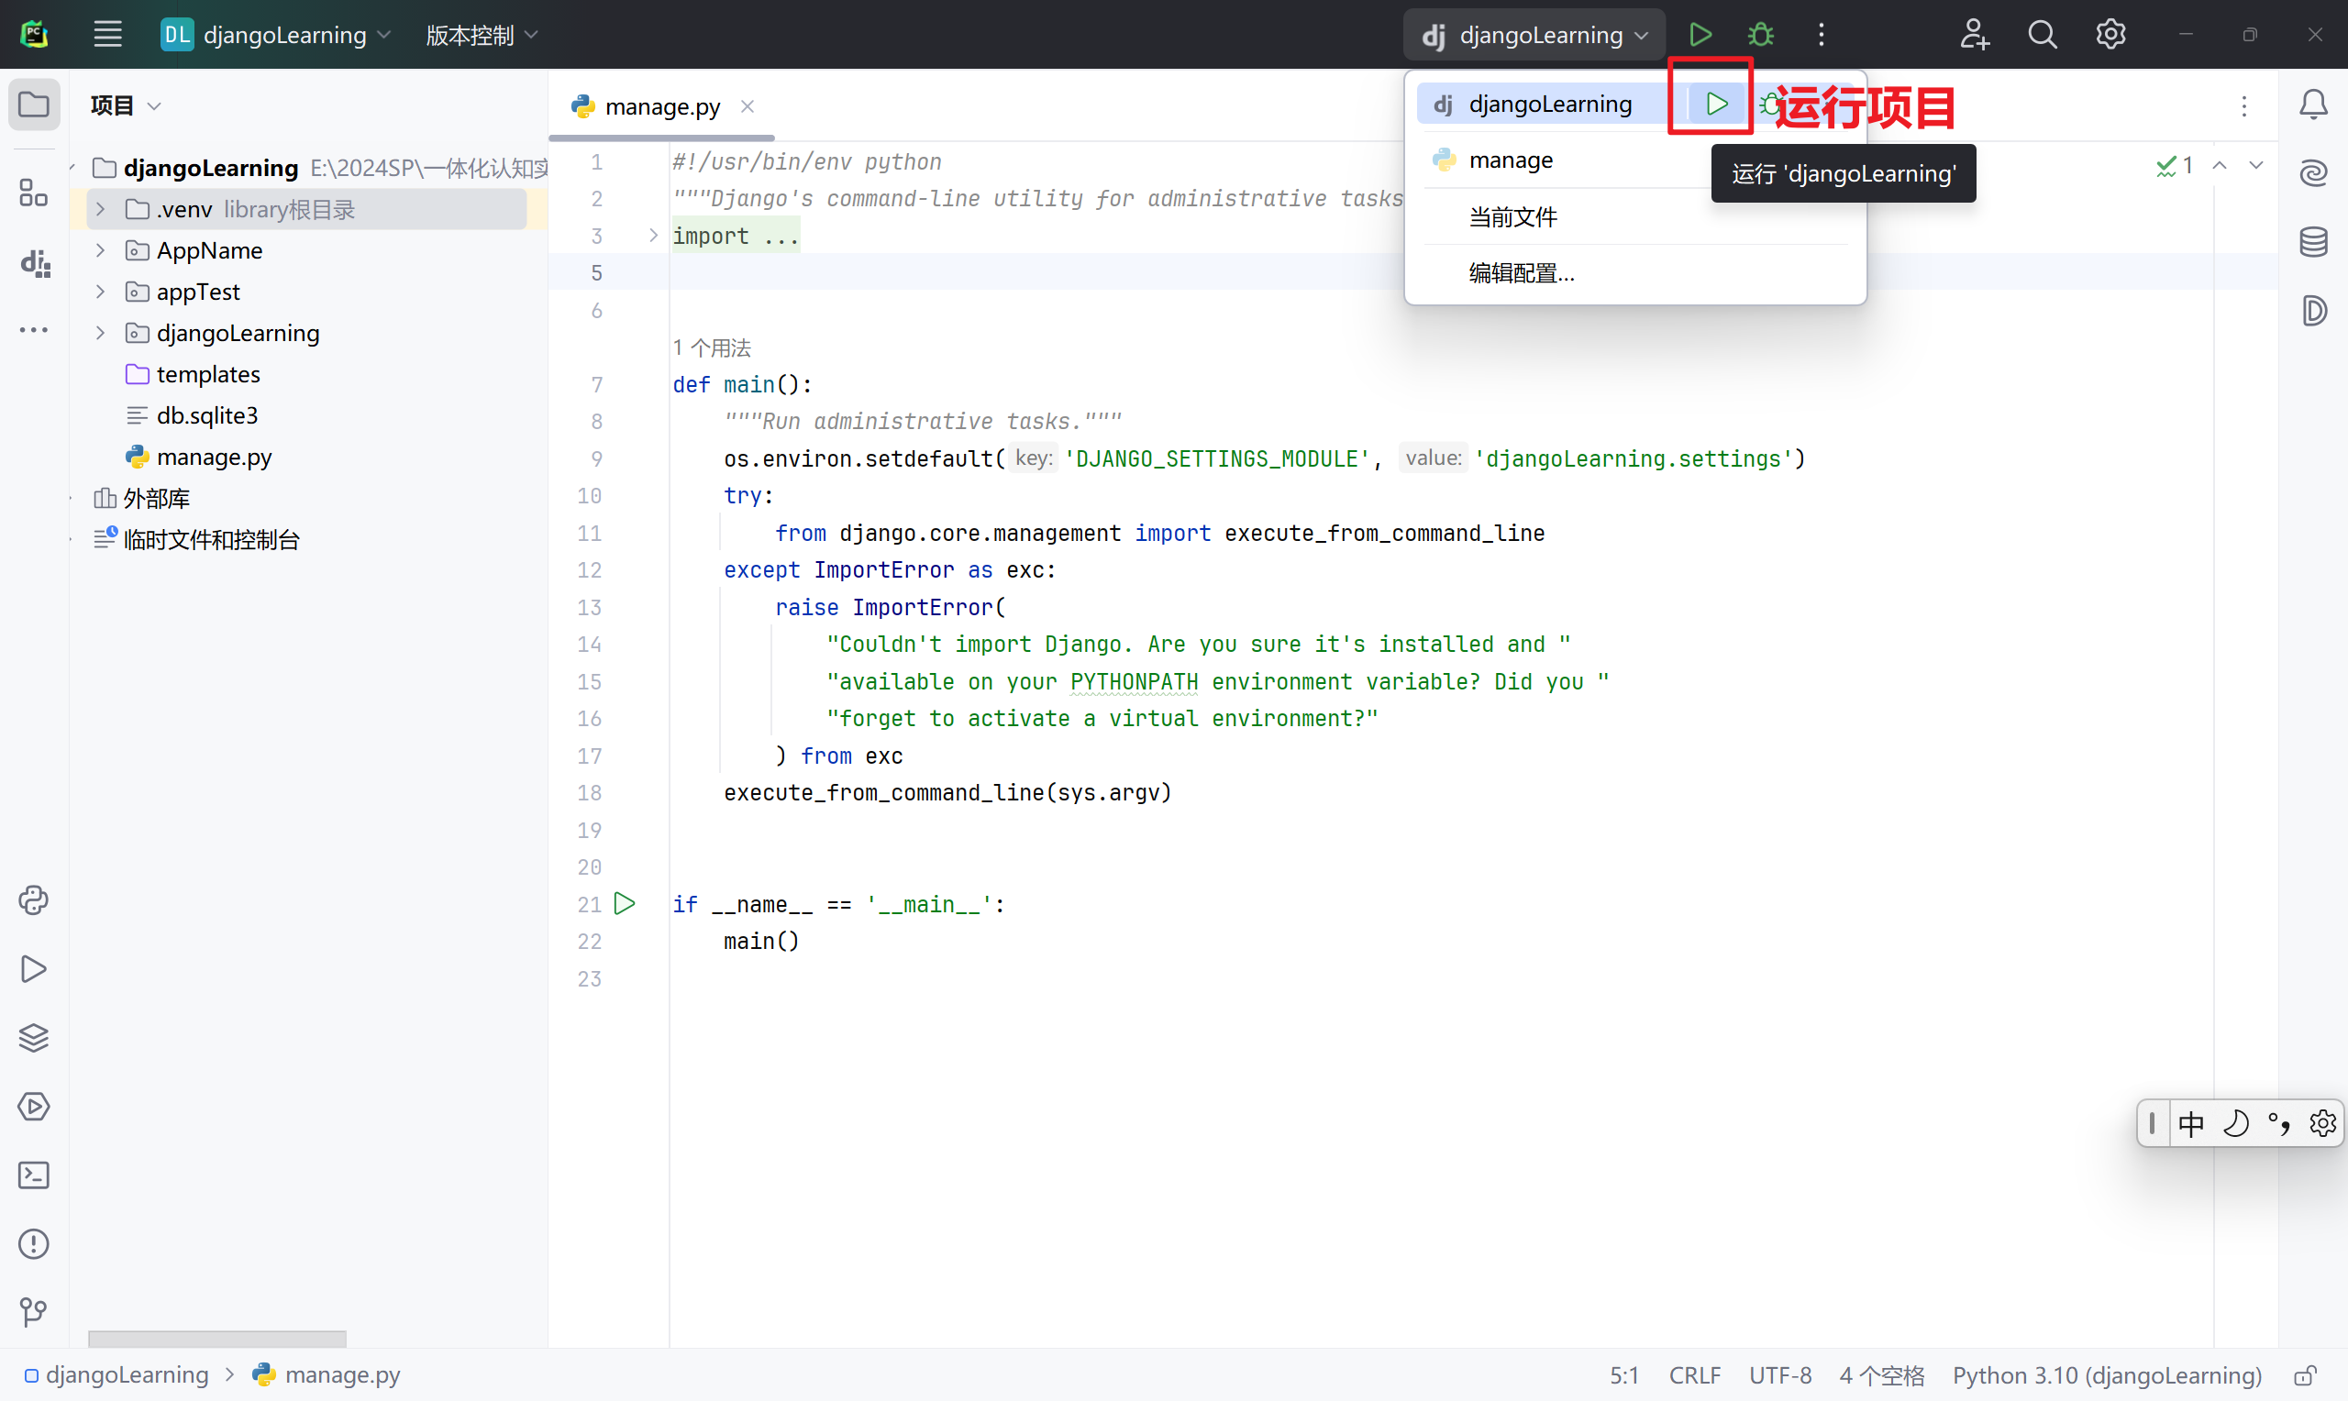Open IME toolbar settings gear
The image size is (2348, 1401).
pyautogui.click(x=2322, y=1123)
